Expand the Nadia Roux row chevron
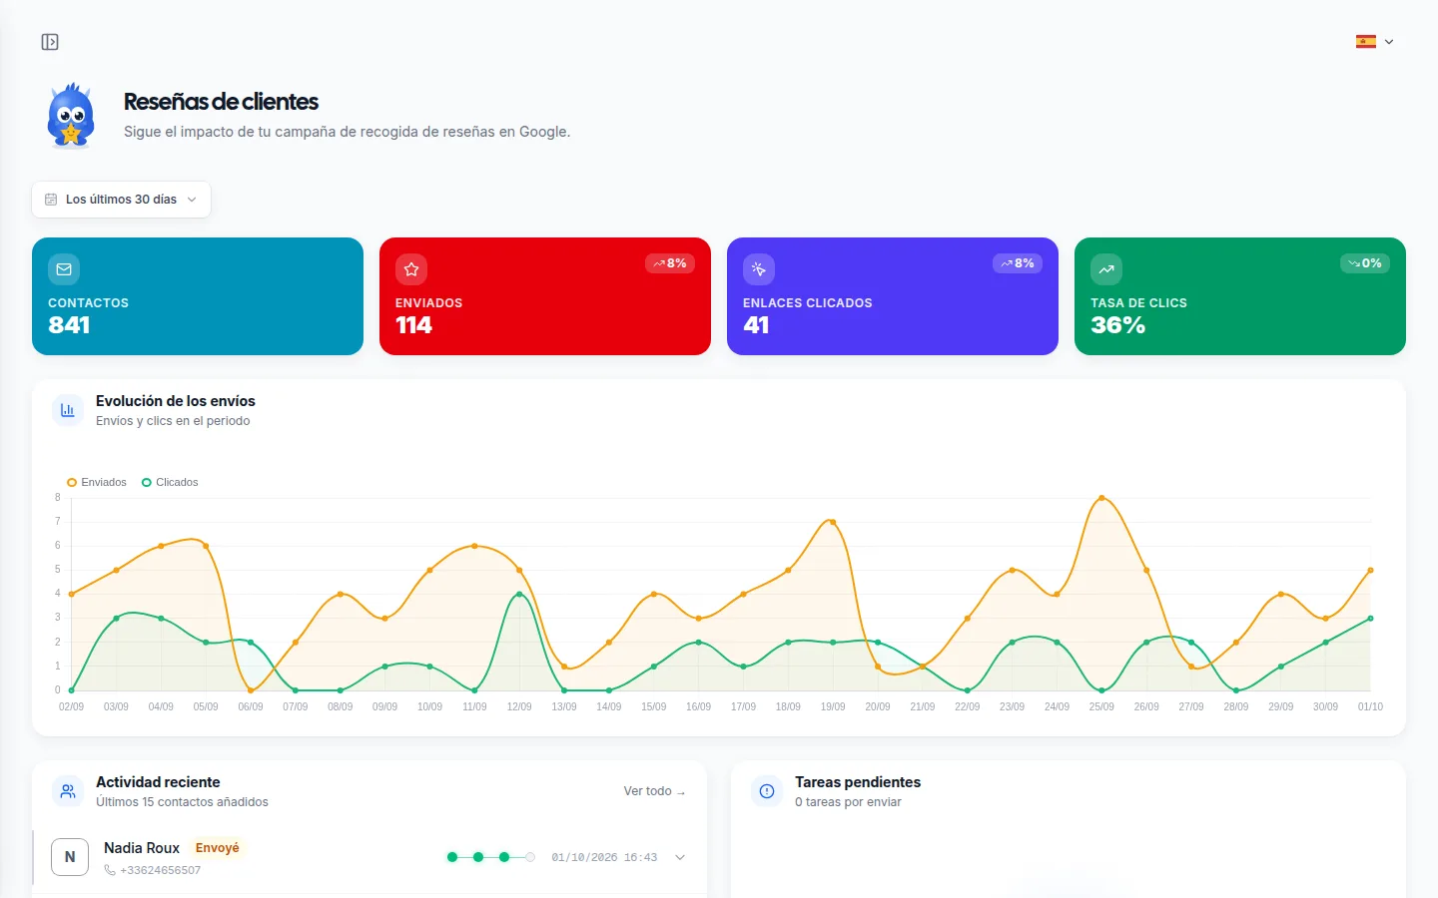This screenshot has width=1438, height=898. point(680,857)
